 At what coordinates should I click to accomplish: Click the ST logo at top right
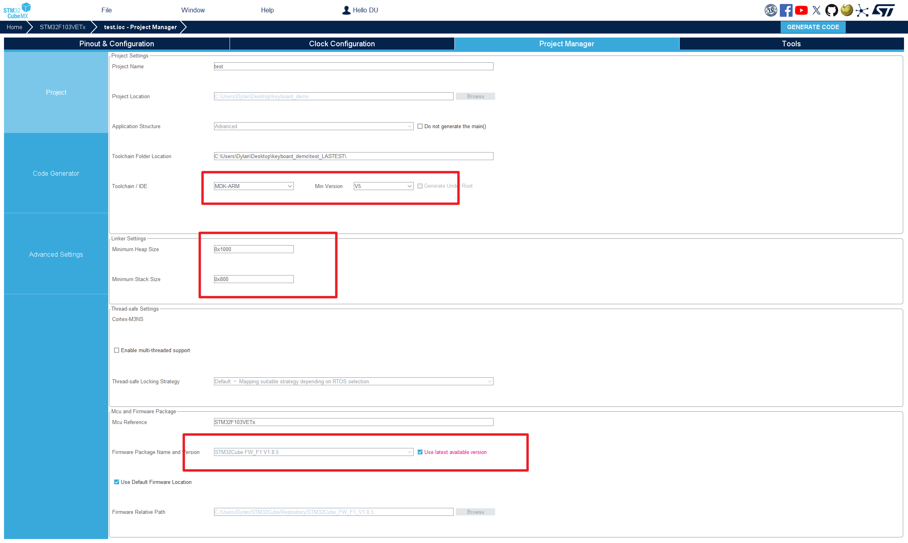[x=884, y=10]
